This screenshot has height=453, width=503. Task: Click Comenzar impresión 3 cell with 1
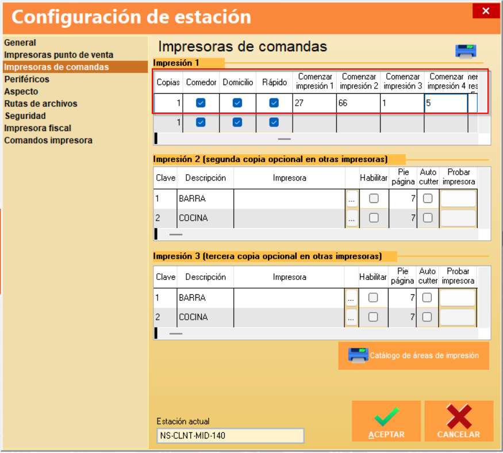pyautogui.click(x=402, y=103)
